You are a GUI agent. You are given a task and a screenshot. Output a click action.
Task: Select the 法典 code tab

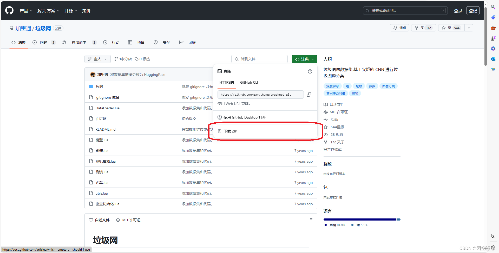click(x=18, y=42)
